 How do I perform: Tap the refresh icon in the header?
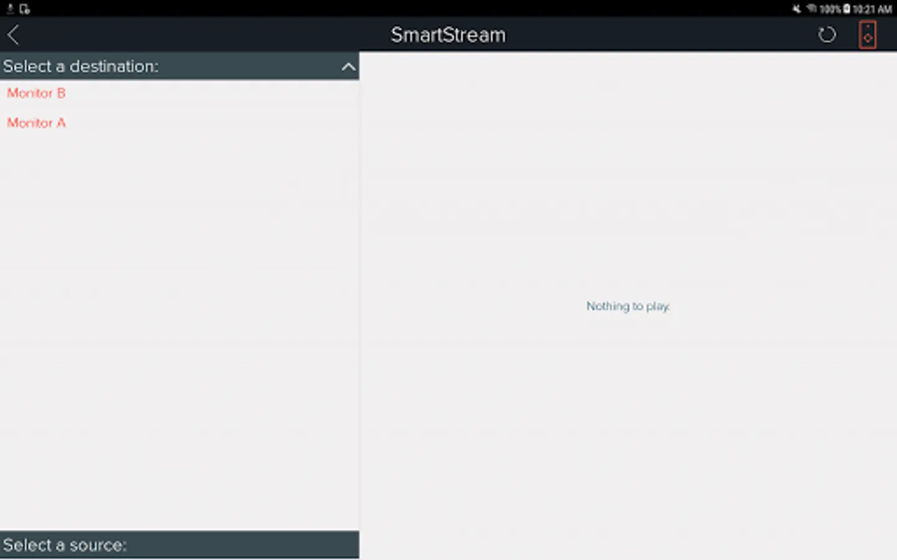tap(827, 35)
